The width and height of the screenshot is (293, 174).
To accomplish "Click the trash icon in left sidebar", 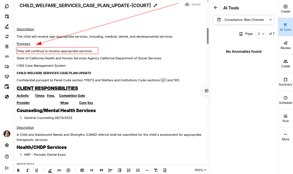I will [7, 46].
